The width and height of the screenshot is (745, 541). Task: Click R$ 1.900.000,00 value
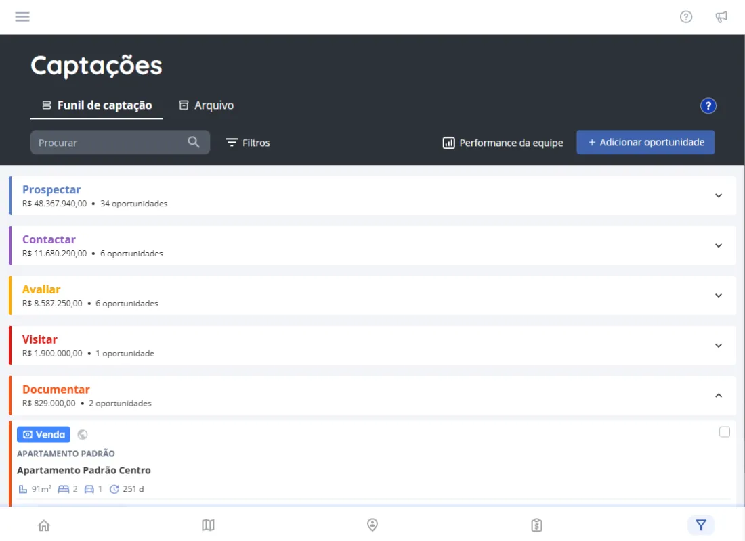click(52, 353)
